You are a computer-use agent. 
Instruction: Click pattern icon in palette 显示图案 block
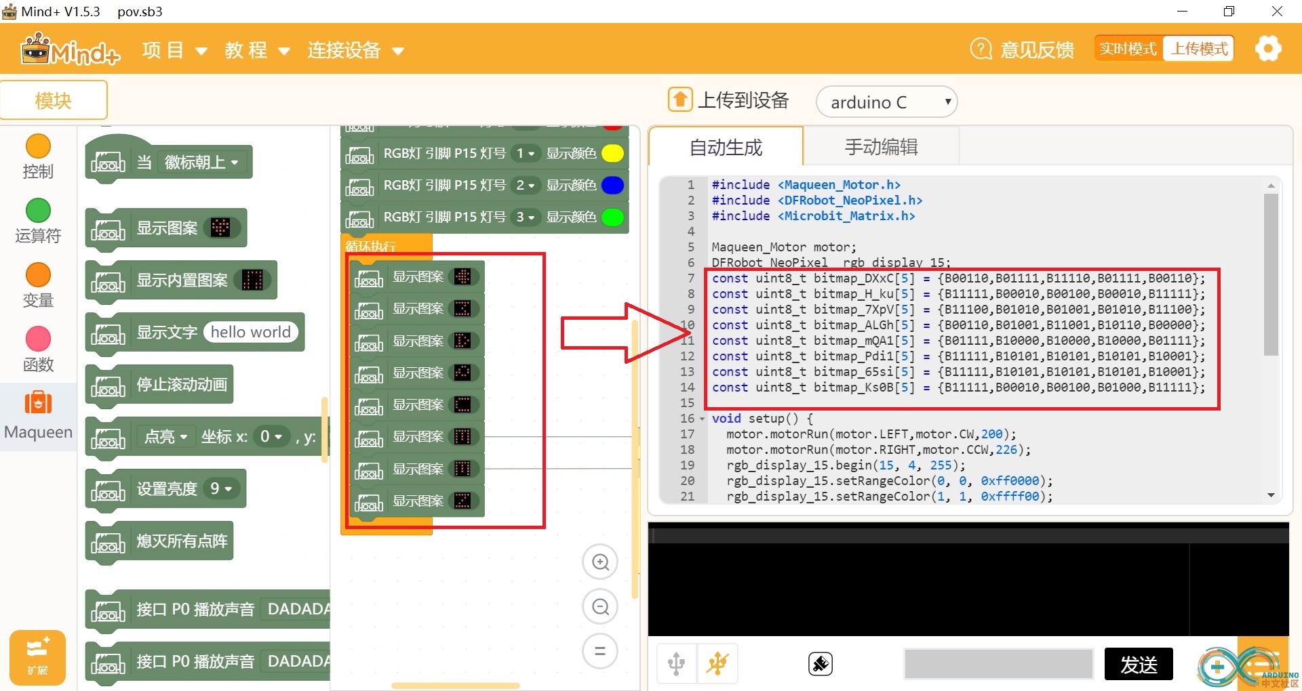point(220,228)
